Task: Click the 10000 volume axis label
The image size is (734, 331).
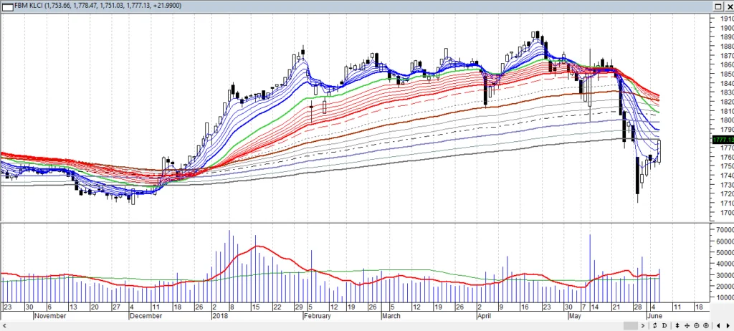Action: (725, 298)
